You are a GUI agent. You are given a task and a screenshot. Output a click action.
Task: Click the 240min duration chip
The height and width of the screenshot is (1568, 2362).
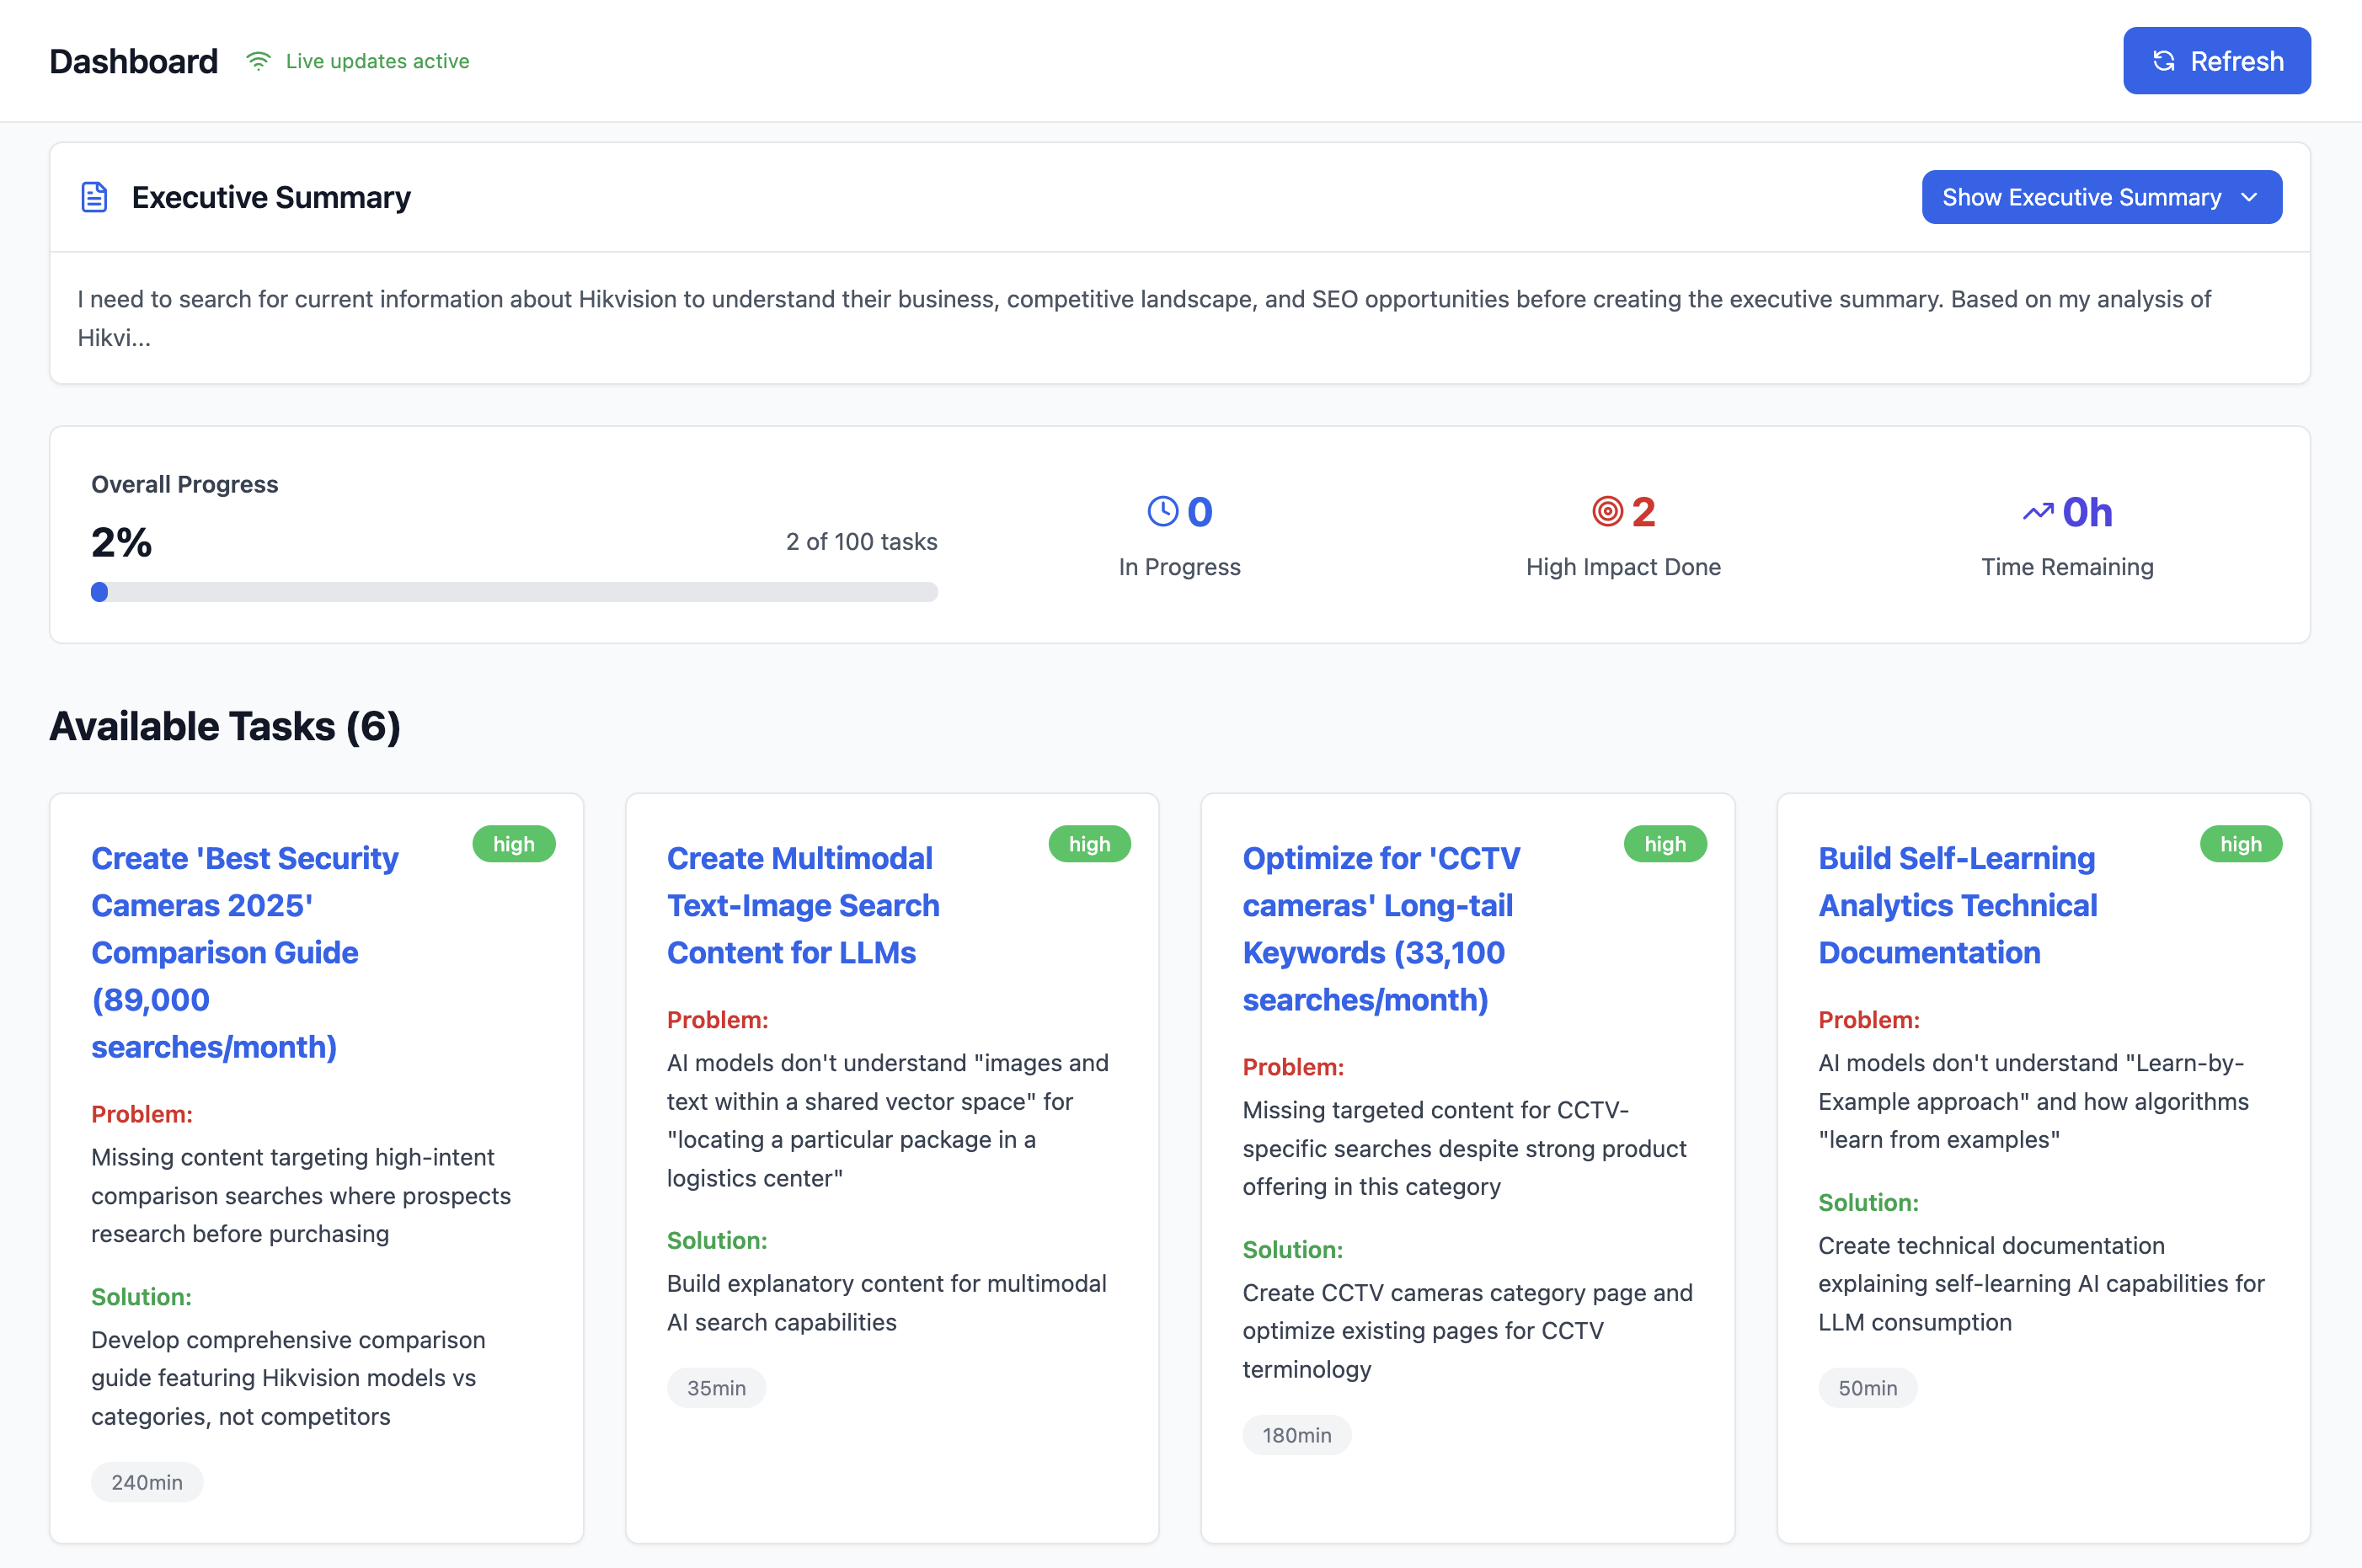[147, 1482]
